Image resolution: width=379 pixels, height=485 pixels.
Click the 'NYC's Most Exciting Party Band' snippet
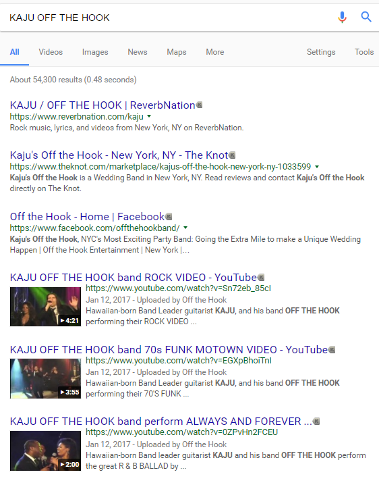[x=185, y=245]
